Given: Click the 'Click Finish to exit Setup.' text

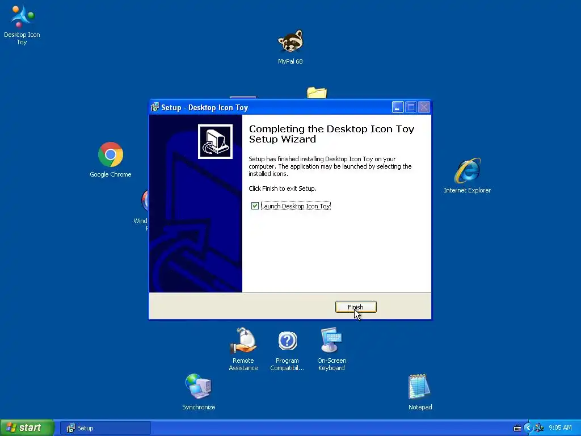Looking at the screenshot, I should (x=283, y=188).
